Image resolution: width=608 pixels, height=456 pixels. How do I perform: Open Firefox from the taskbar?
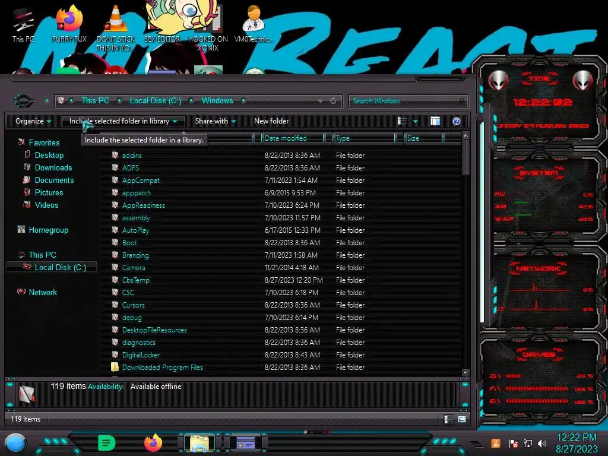click(153, 443)
